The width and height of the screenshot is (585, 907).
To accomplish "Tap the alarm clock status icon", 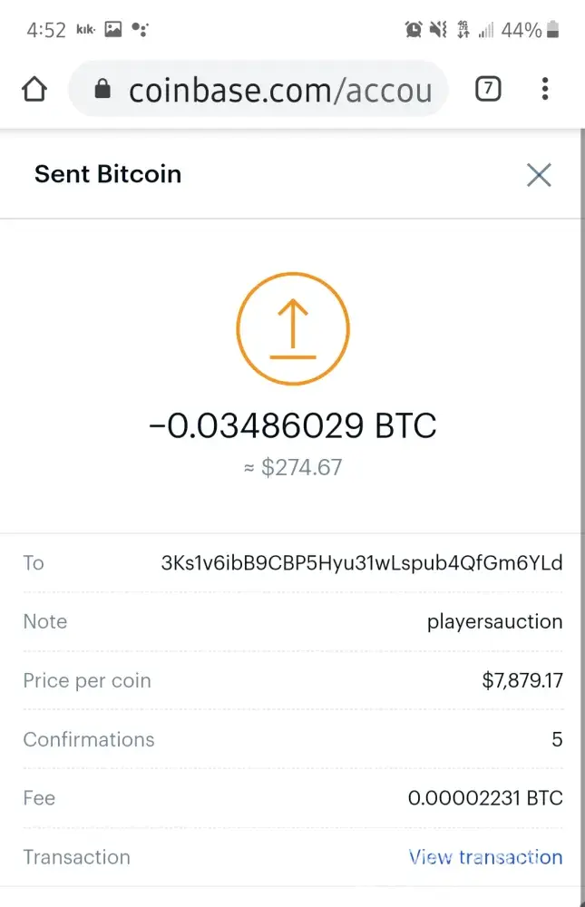I will pos(414,30).
